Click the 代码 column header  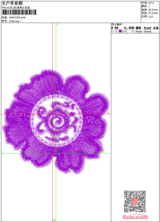(131, 28)
